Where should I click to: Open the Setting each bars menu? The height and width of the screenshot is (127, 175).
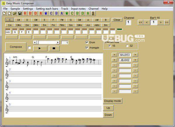[47, 9]
